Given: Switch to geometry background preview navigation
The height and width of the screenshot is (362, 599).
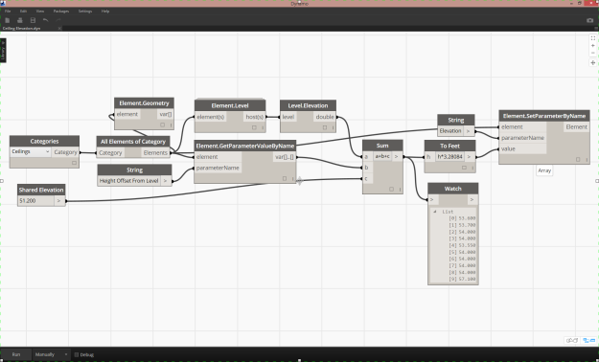Looking at the screenshot, I should (x=571, y=340).
